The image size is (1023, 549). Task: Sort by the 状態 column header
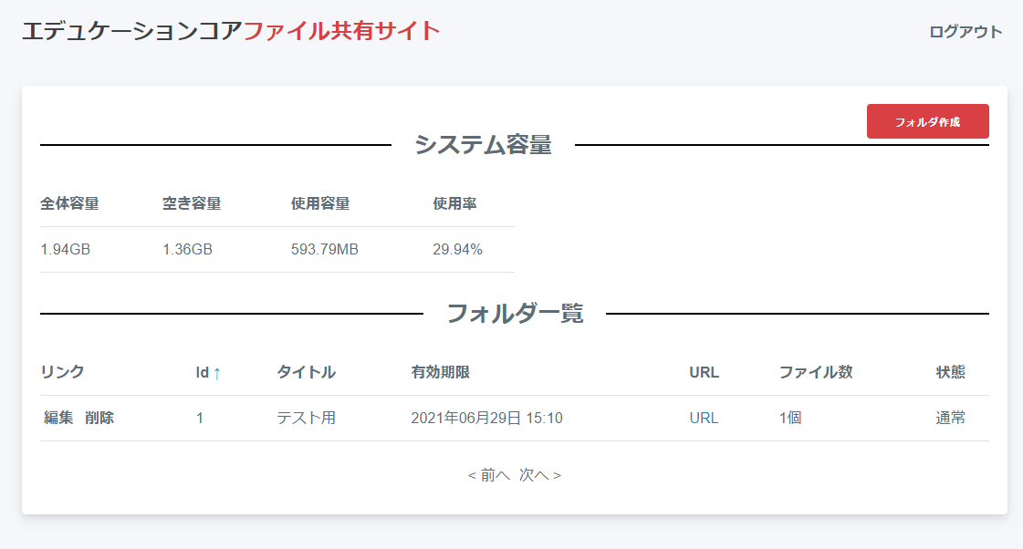pos(950,372)
